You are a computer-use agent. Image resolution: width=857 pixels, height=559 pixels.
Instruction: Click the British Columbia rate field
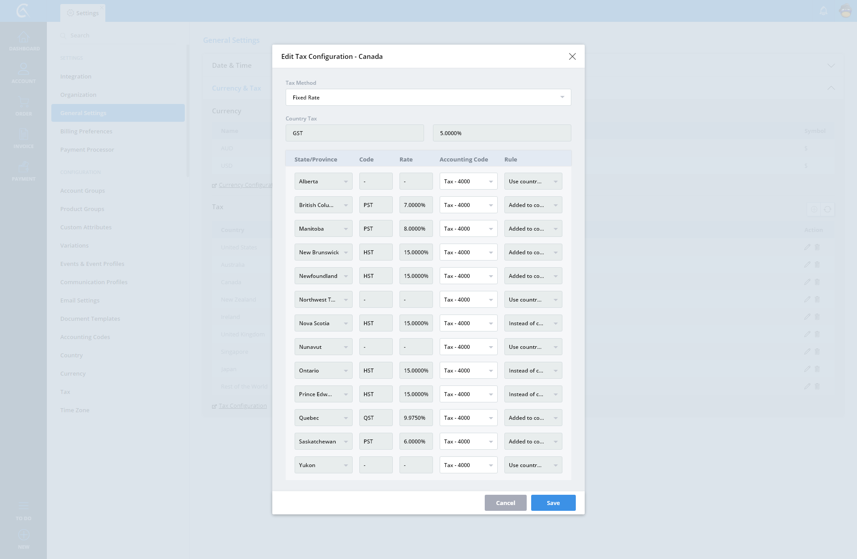416,205
